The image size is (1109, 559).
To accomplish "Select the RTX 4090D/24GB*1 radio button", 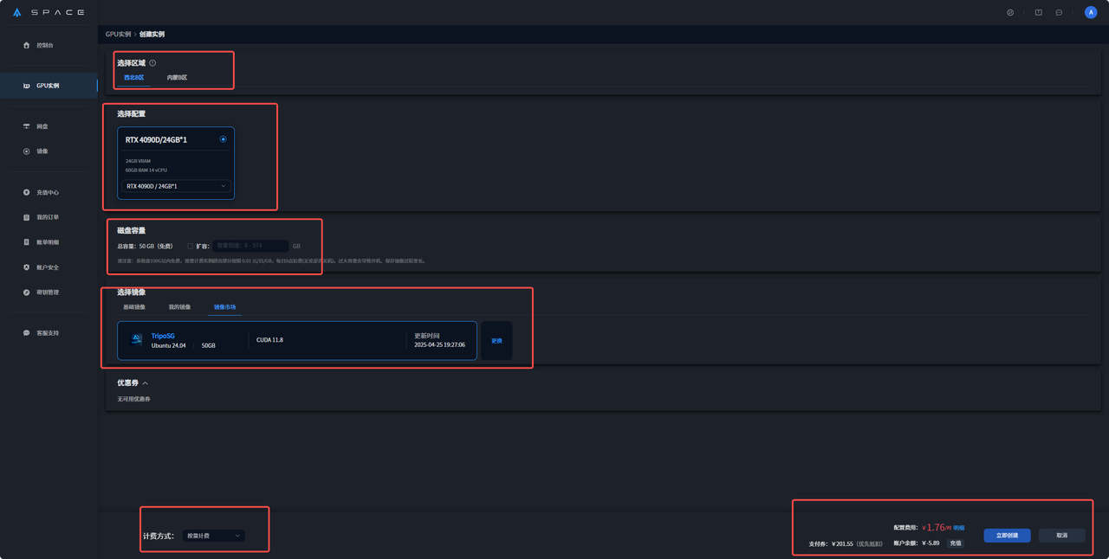I will click(224, 139).
